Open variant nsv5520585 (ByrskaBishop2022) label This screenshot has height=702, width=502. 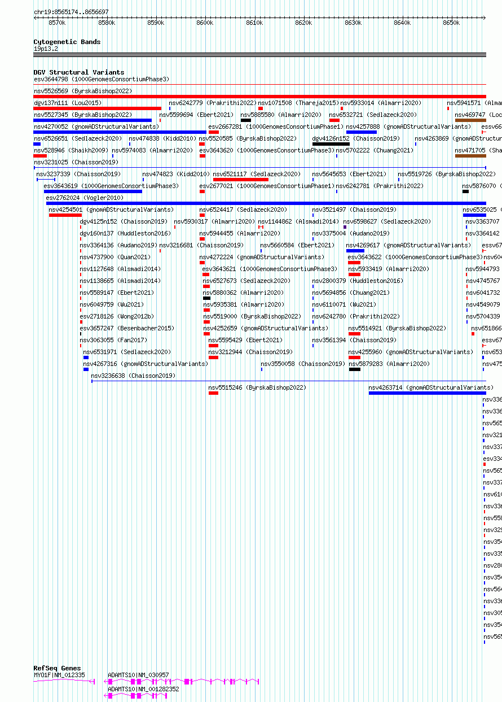click(x=248, y=139)
